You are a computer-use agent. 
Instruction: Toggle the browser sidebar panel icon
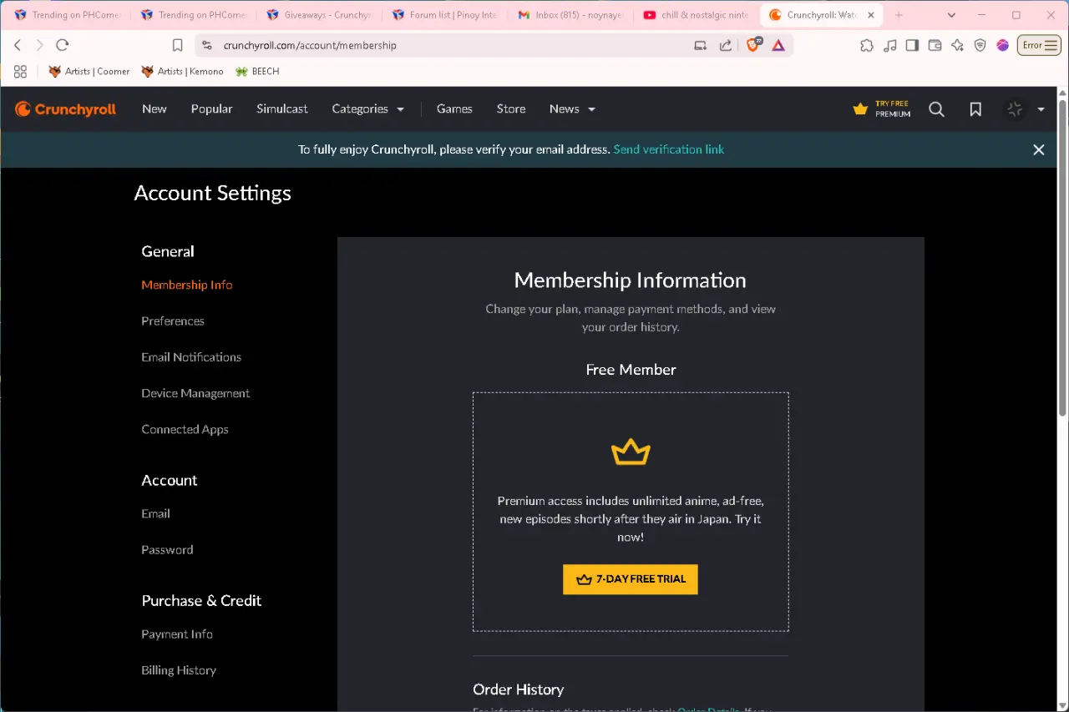(912, 45)
